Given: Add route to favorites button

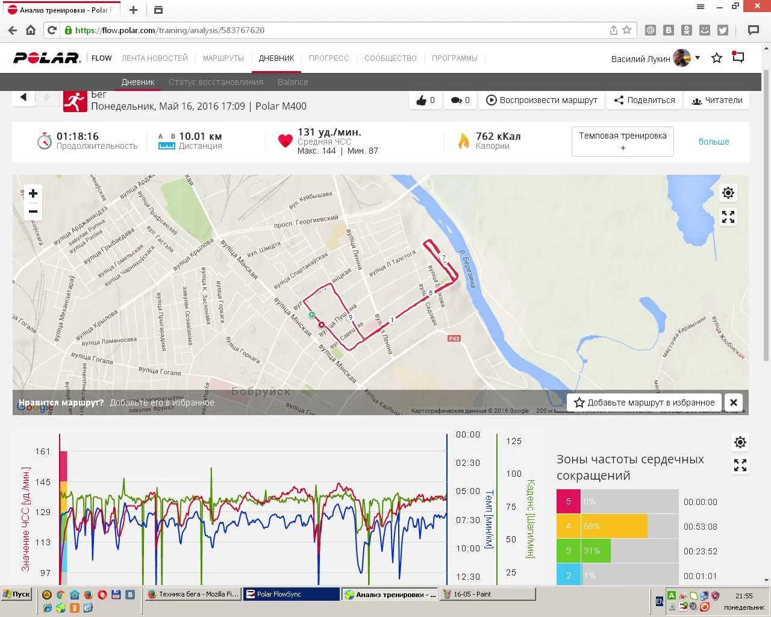Looking at the screenshot, I should pyautogui.click(x=645, y=402).
